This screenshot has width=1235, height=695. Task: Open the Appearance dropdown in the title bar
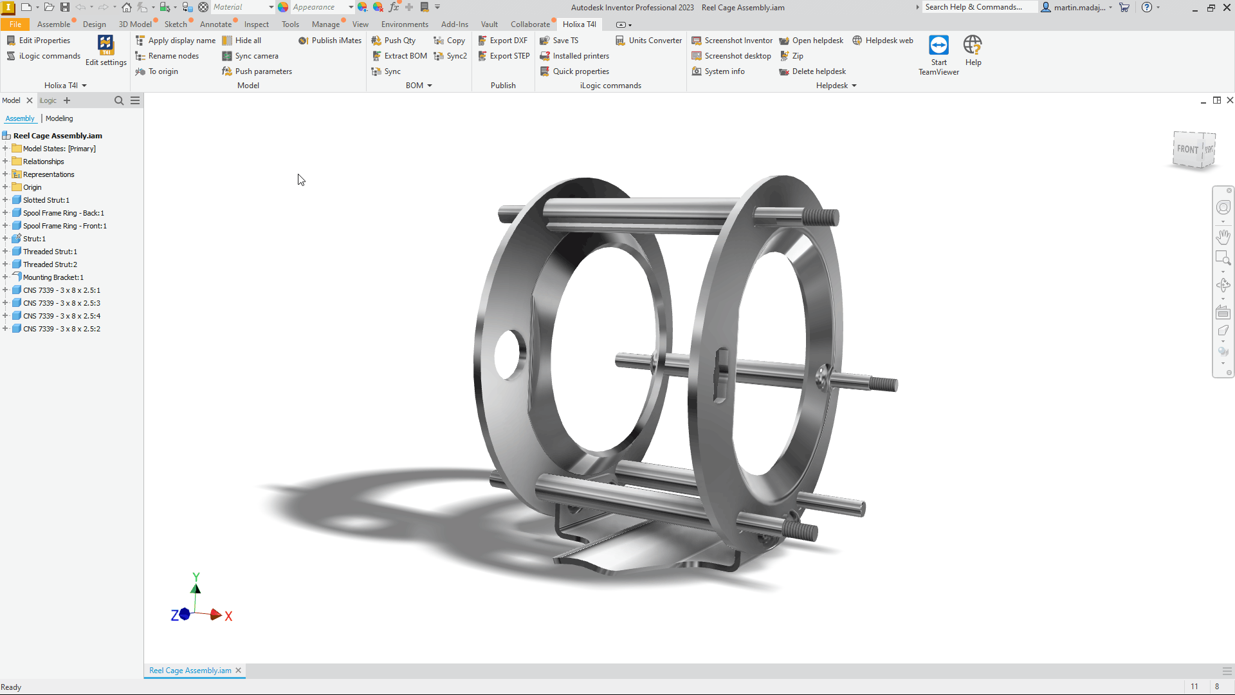(x=351, y=7)
